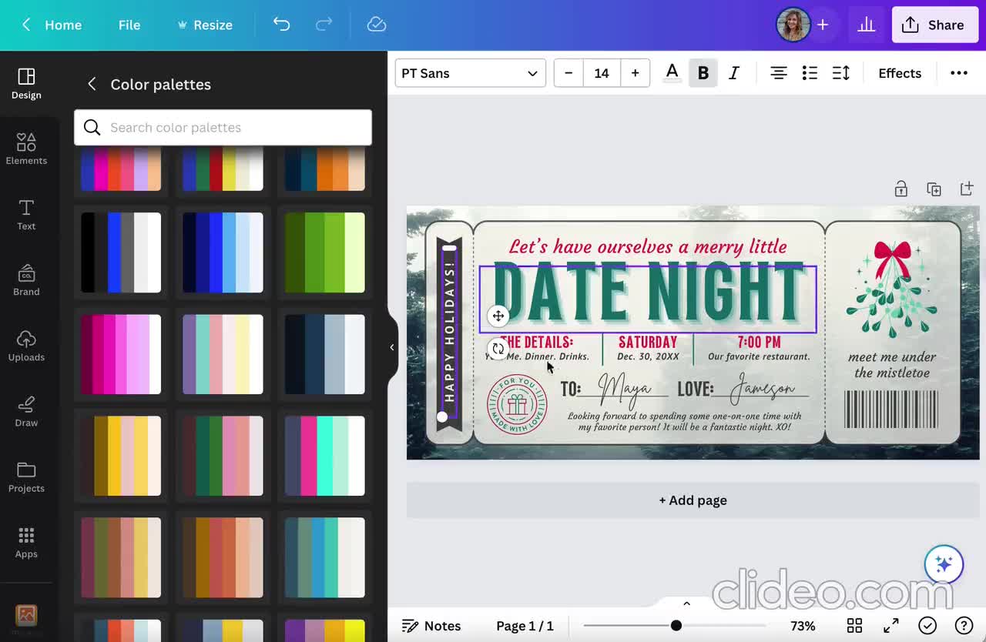The image size is (986, 642).
Task: Enter fullscreen present mode
Action: pyautogui.click(x=890, y=626)
